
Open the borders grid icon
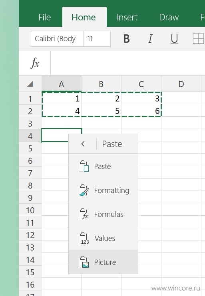coord(198,39)
